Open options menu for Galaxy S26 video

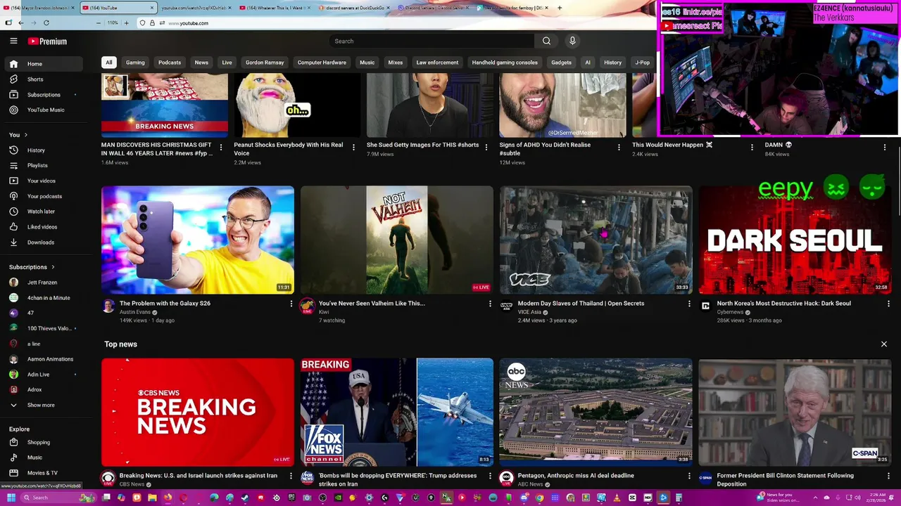[x=291, y=304]
